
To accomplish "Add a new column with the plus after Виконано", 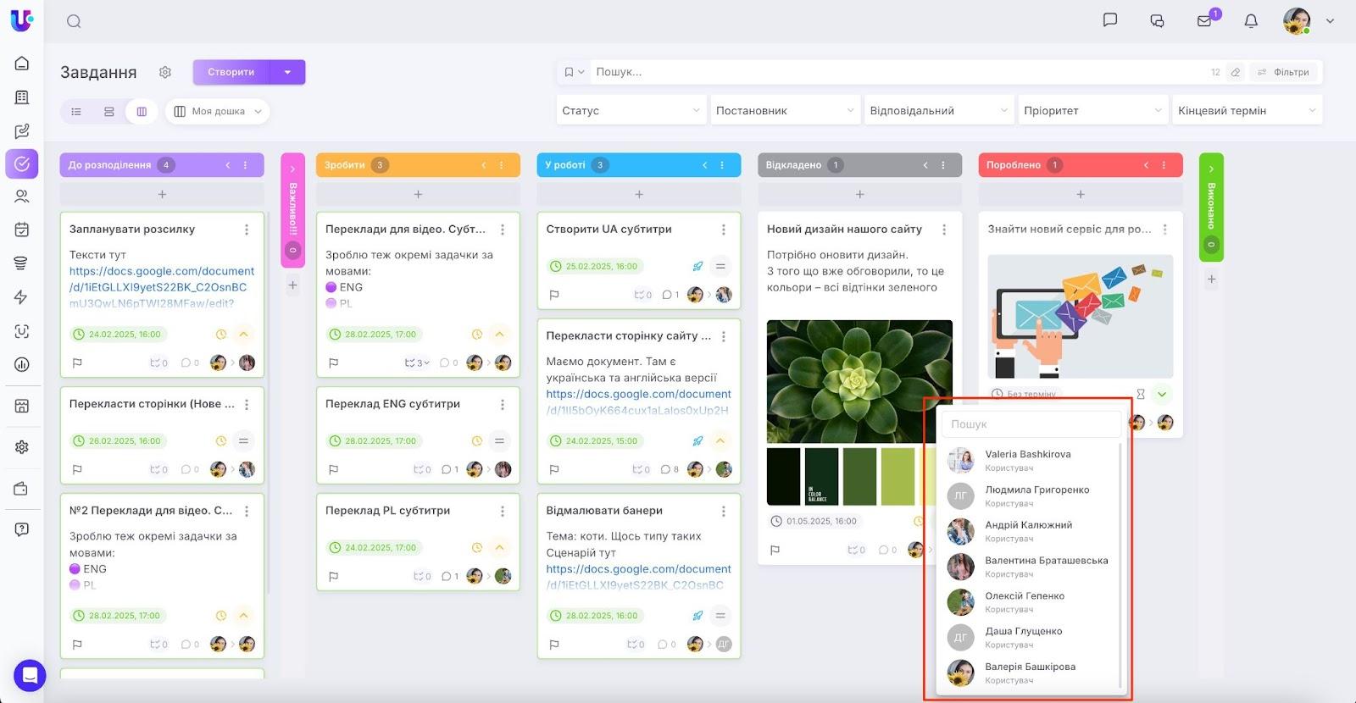I will (1211, 279).
